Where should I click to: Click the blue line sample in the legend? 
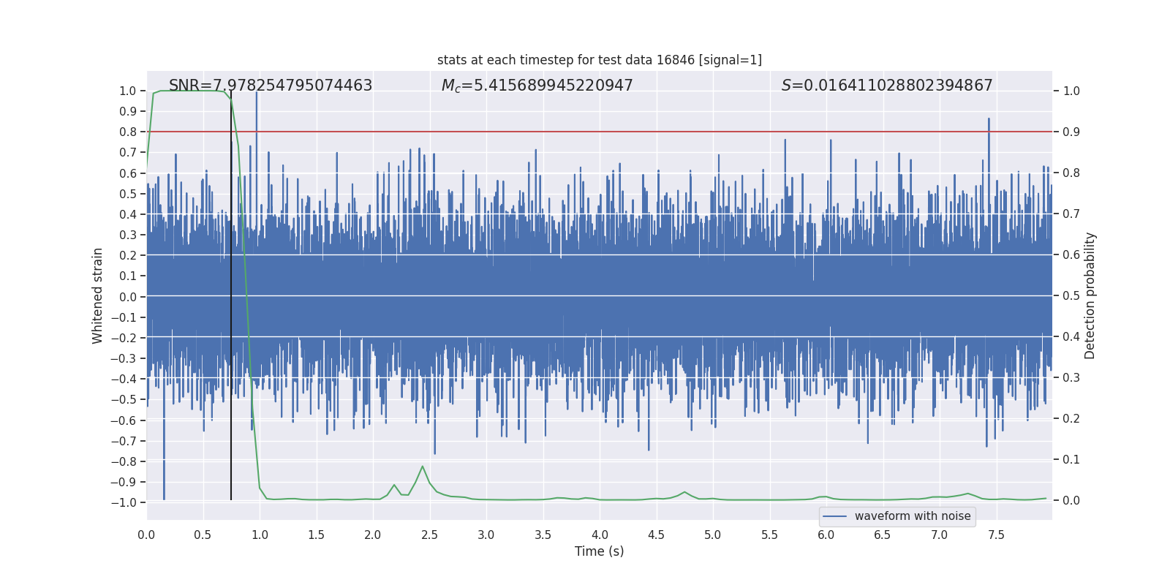[834, 516]
